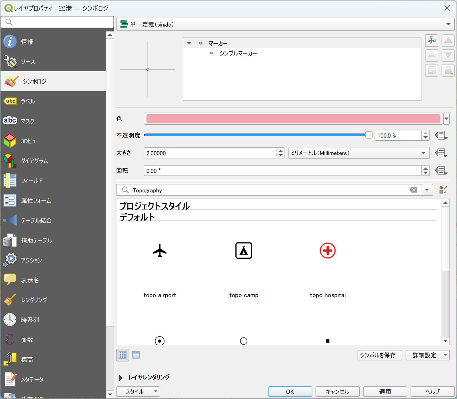This screenshot has height=399, width=457.
Task: Open the 情報 (Information) tab
Action: 53,42
